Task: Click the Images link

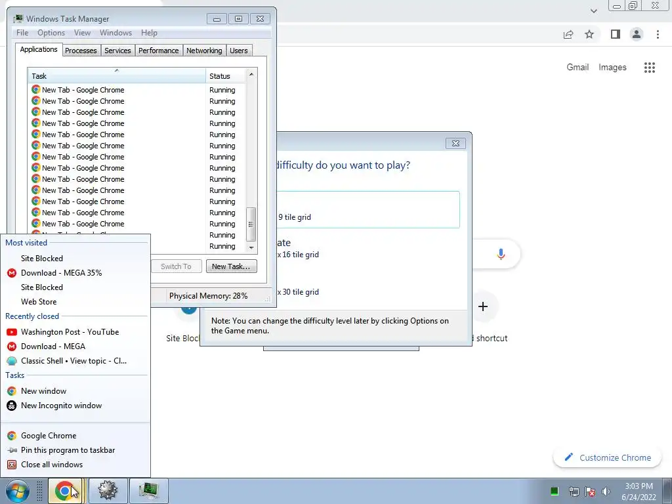Action: [x=612, y=68]
